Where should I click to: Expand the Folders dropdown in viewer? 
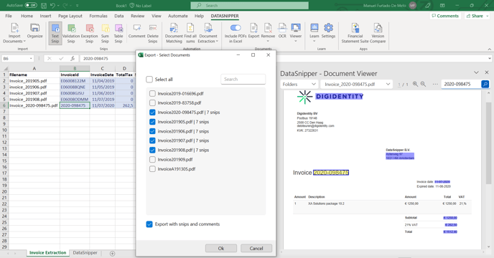pyautogui.click(x=299, y=85)
